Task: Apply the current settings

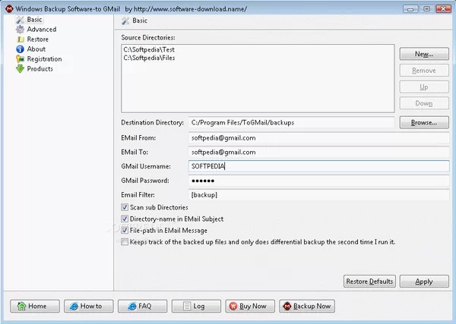Action: click(x=424, y=282)
